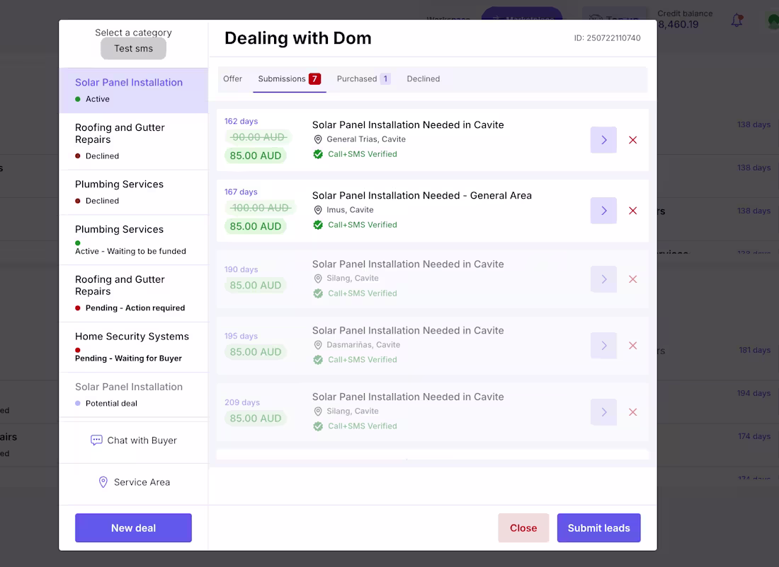Click the '162 days' label
The image size is (779, 567).
pos(241,121)
